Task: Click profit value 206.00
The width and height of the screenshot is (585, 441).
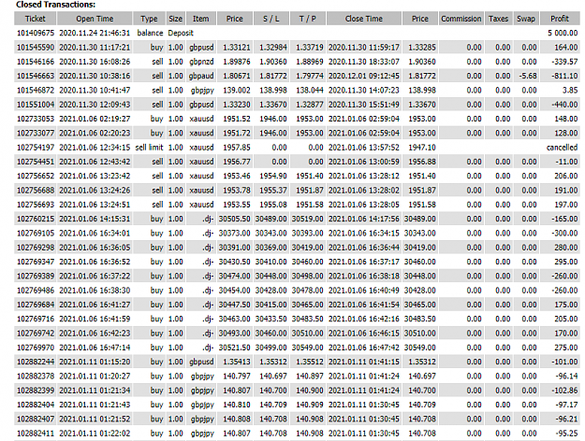Action: point(566,176)
